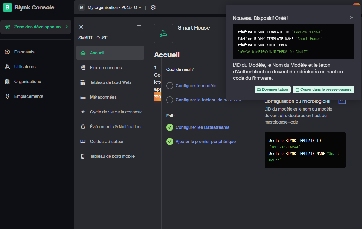Toggle Configurer le tableau de bord circle
The width and height of the screenshot is (362, 229).
tap(170, 100)
